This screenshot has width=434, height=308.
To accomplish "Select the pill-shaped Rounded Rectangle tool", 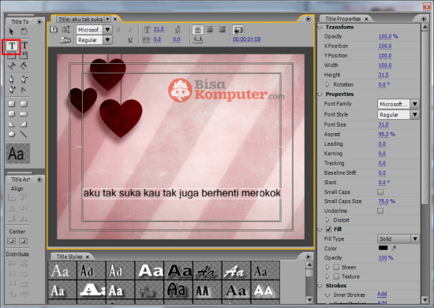I will 24,113.
